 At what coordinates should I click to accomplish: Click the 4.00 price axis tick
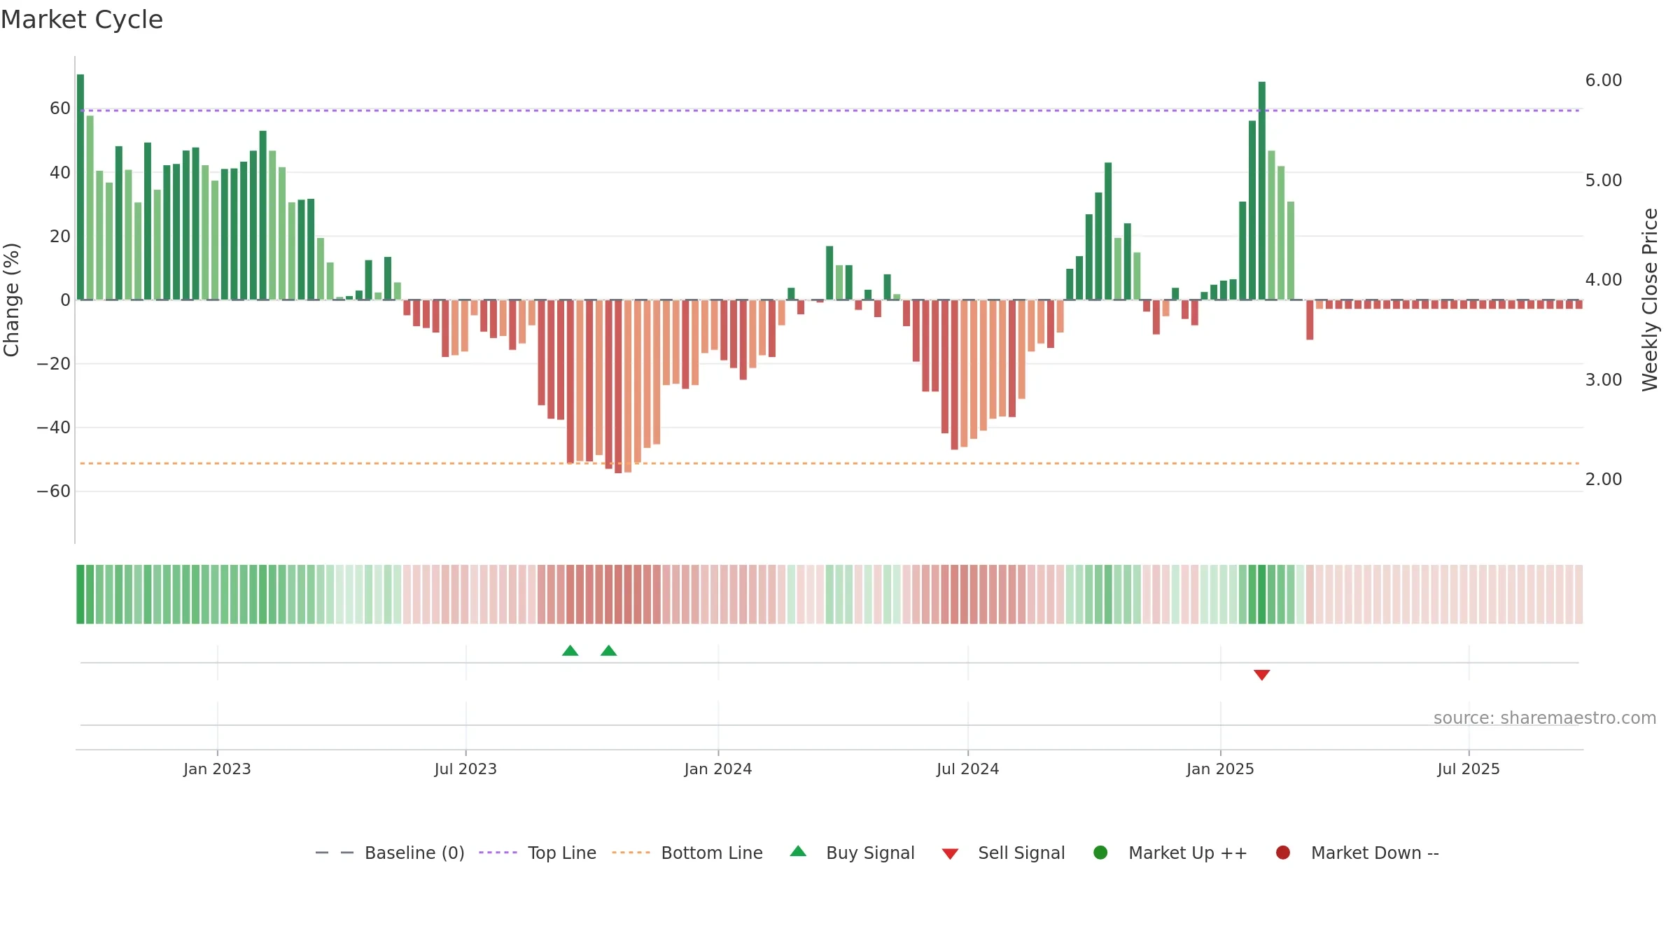[1604, 280]
